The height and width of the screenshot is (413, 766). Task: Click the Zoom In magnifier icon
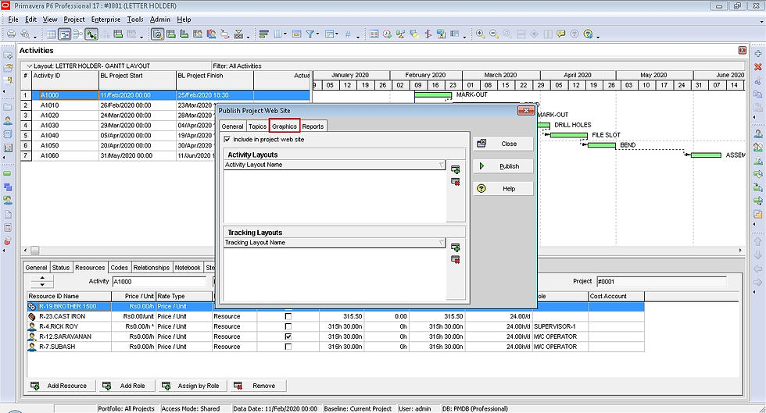(481, 34)
